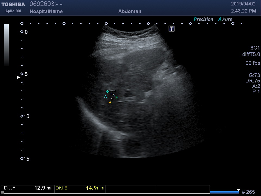This screenshot has height=196, width=261.
Task: Click the blue cine frame progress bar
Action: [x=224, y=192]
